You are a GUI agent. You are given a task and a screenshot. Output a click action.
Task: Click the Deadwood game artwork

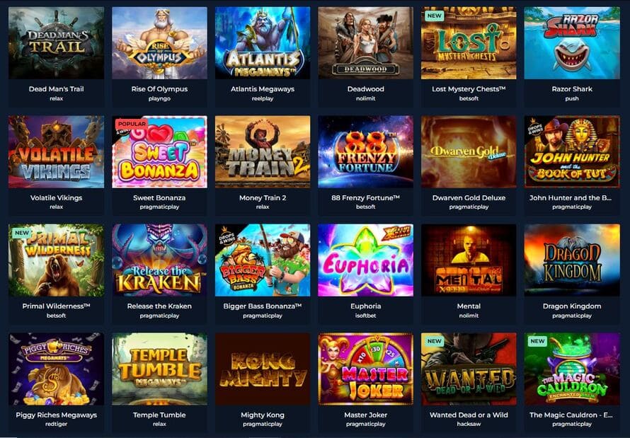[x=366, y=43]
